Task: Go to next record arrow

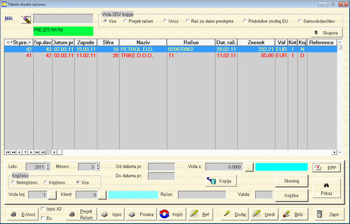Action: click(x=31, y=152)
